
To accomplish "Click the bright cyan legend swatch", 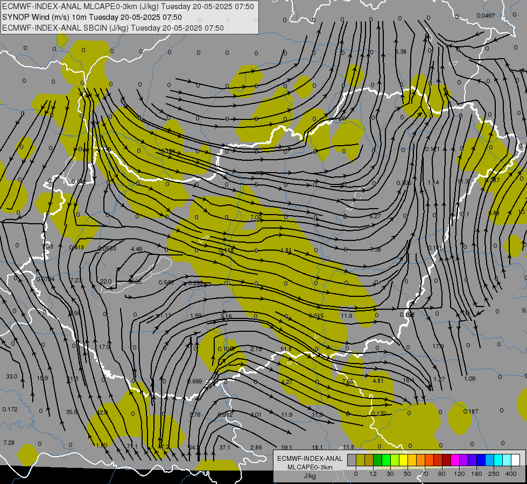I will click(498, 460).
